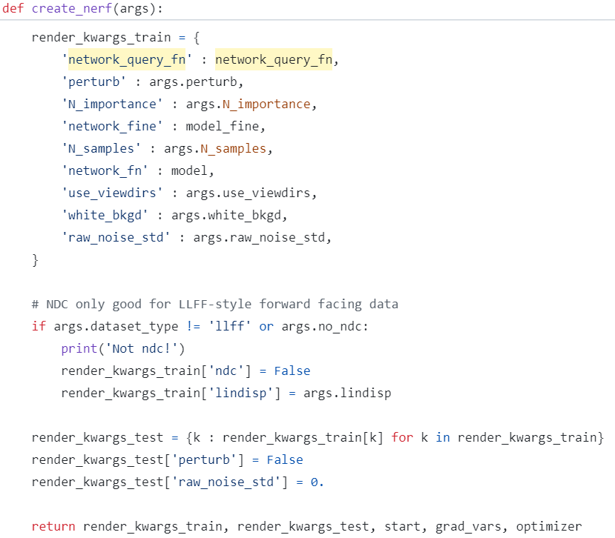Click render_kwargs_test in the dict comprehension line
The image size is (615, 538).
(97, 437)
